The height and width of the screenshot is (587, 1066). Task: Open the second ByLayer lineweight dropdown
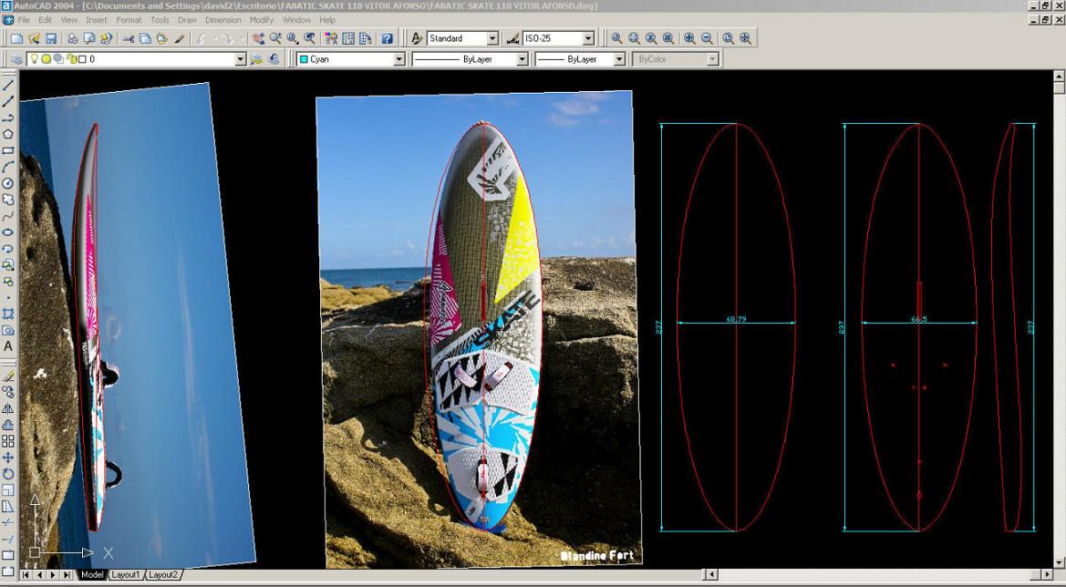(x=619, y=59)
